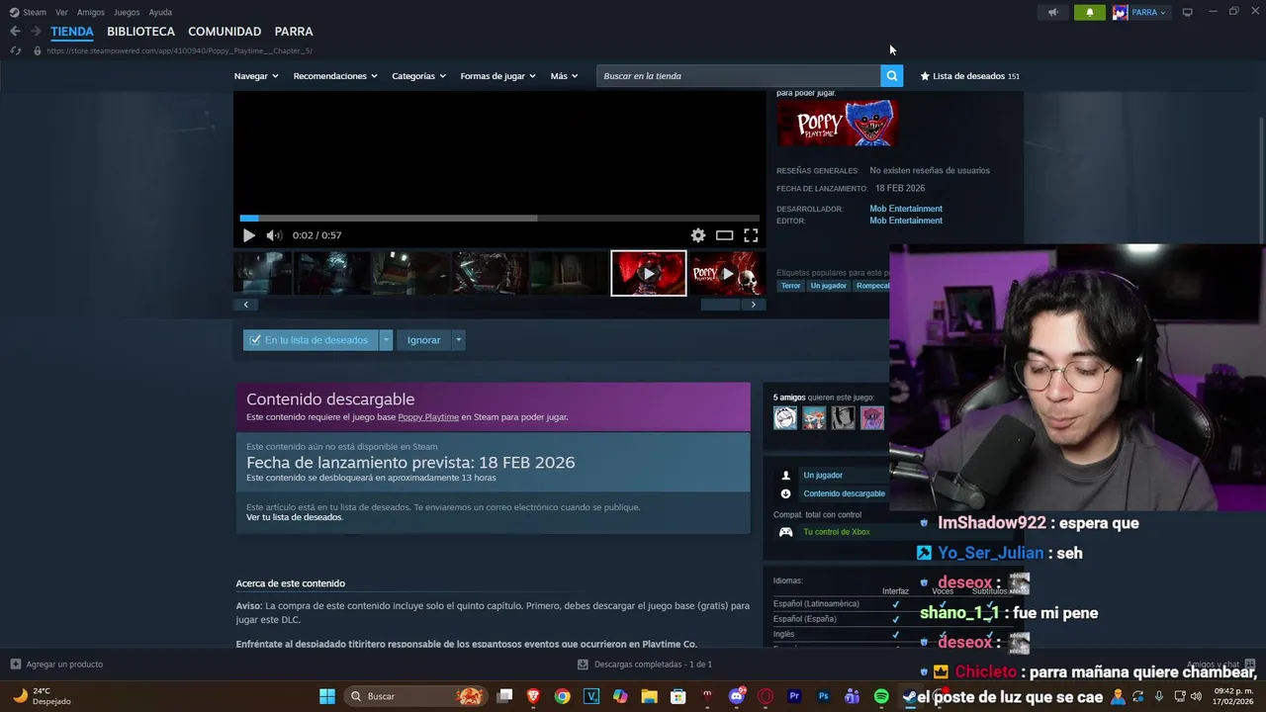The image size is (1266, 712).
Task: Click the thumbnail strip scrollbar handle
Action: tap(720, 305)
